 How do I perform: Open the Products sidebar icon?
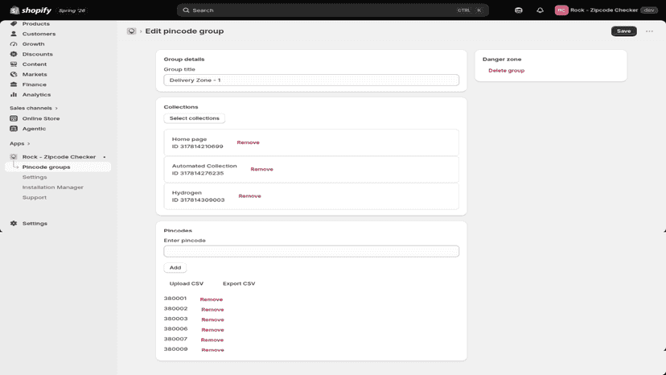click(14, 24)
